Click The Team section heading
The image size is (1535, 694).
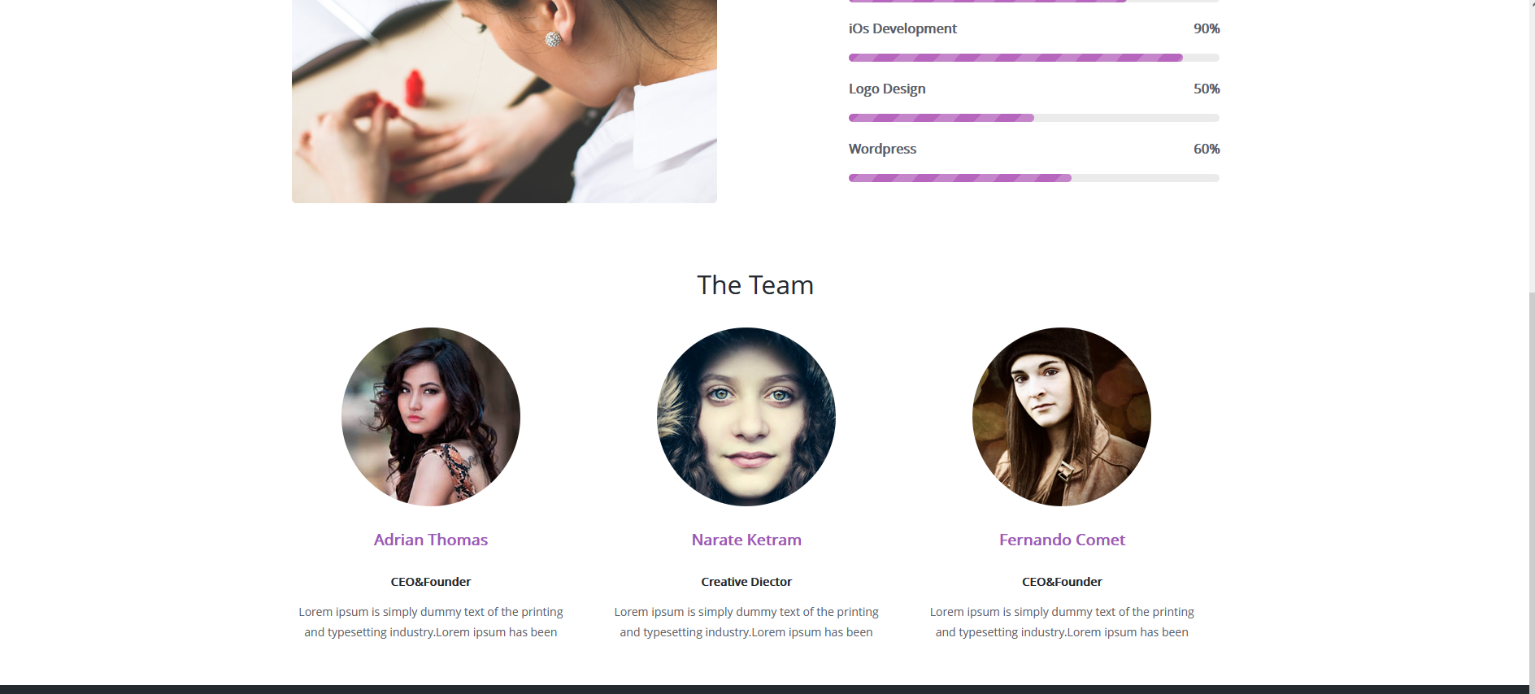coord(755,285)
